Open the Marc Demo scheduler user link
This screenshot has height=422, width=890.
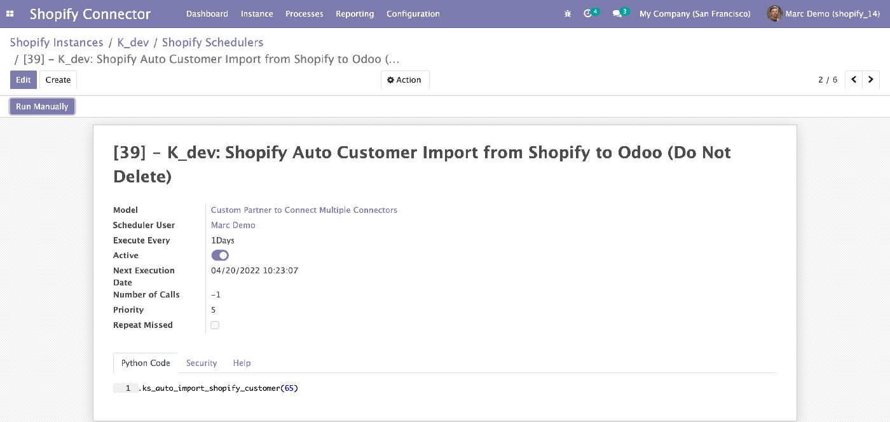point(233,225)
